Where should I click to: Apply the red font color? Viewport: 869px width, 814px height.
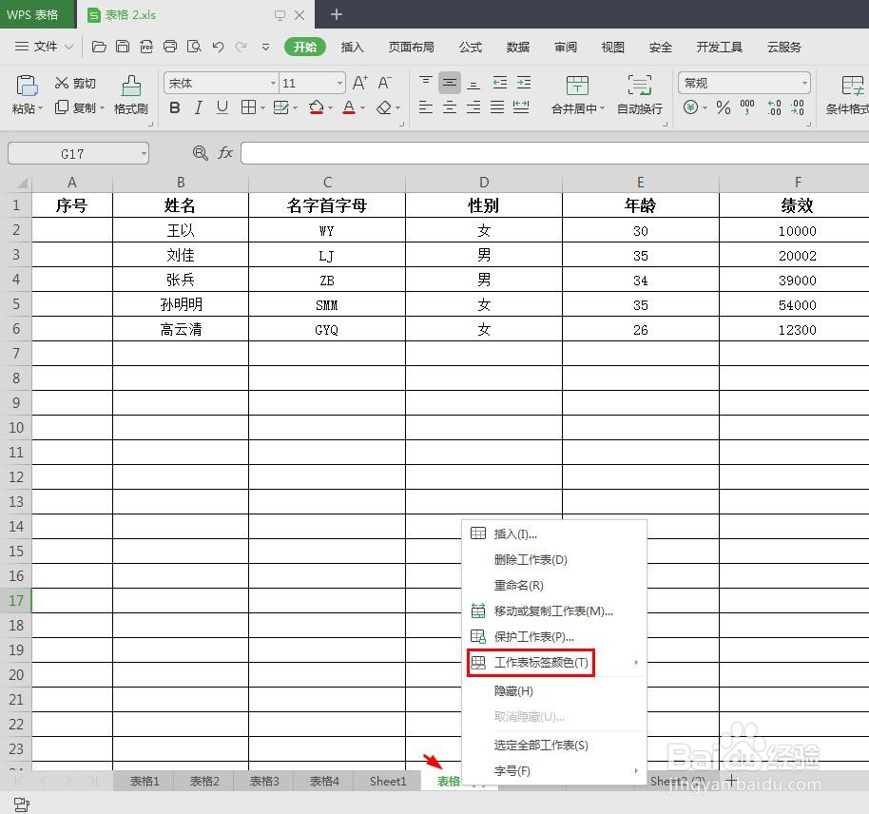coord(349,107)
